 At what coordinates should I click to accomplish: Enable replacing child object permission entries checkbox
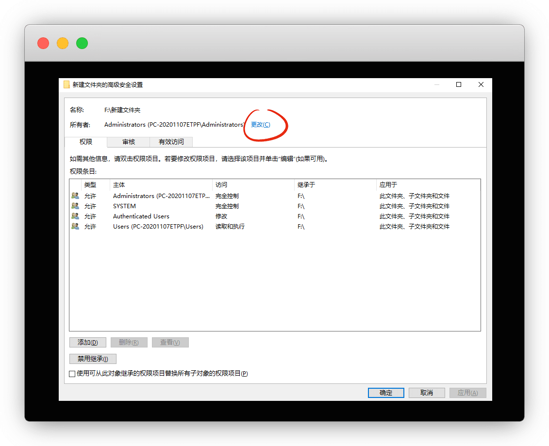click(x=72, y=374)
